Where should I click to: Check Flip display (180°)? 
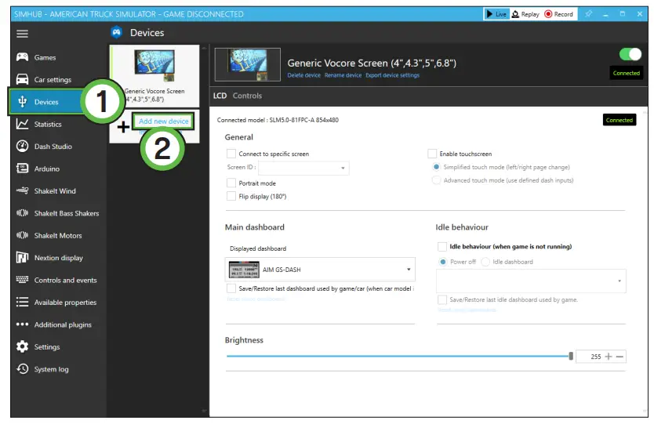(231, 196)
